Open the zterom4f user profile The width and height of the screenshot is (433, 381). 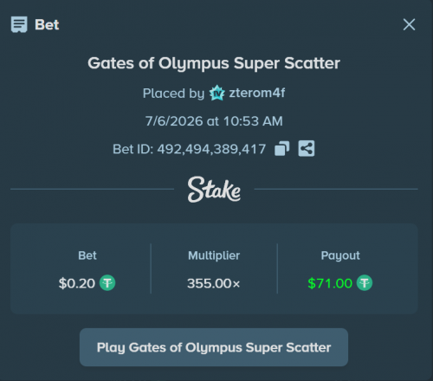pyautogui.click(x=257, y=93)
